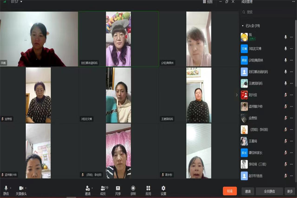The image size is (297, 198).
Task: Unmute 孟祥毅少帅 via the muted mic icon
Action: (x=286, y=107)
